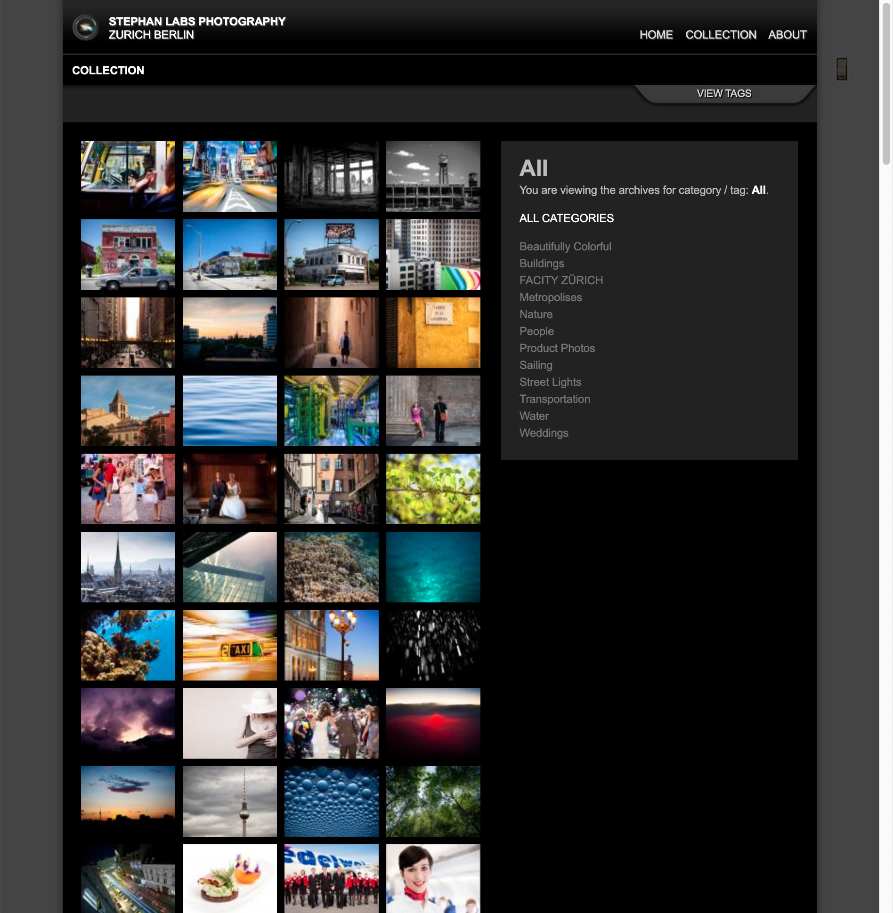This screenshot has width=893, height=913.
Task: Open the FACITY ZÜRICH category
Action: pos(560,280)
